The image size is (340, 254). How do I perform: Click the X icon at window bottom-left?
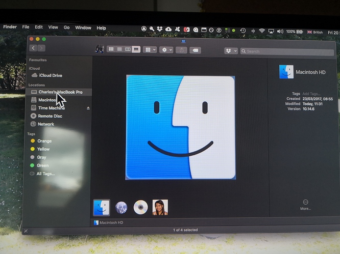26,231
